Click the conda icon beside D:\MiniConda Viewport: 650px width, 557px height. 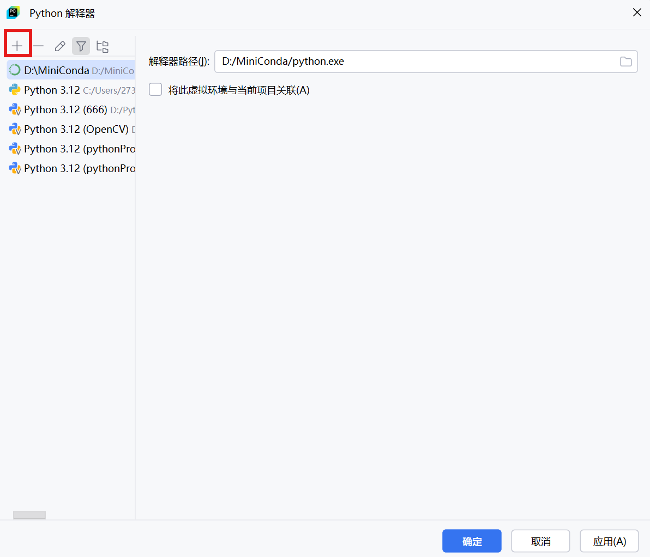click(x=15, y=70)
